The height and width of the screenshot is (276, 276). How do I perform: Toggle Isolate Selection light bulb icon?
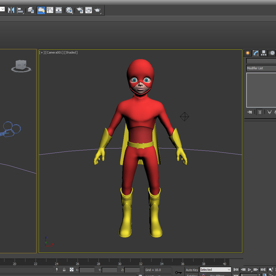click(57, 269)
